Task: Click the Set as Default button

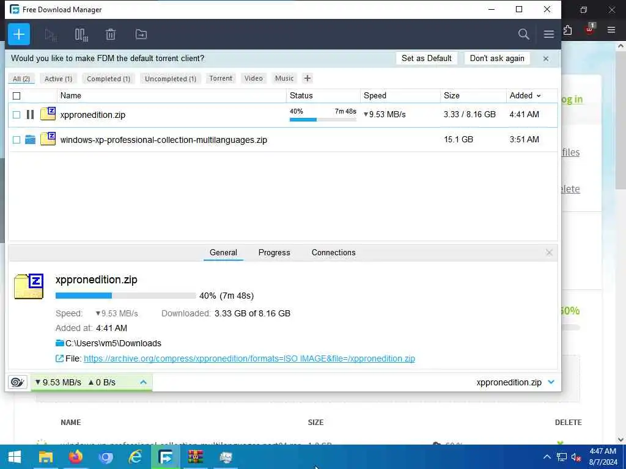Action: tap(426, 58)
